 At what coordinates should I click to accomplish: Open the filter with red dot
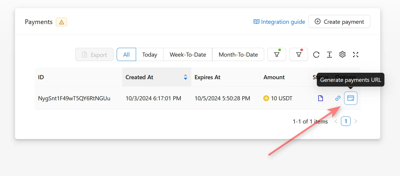pos(299,55)
